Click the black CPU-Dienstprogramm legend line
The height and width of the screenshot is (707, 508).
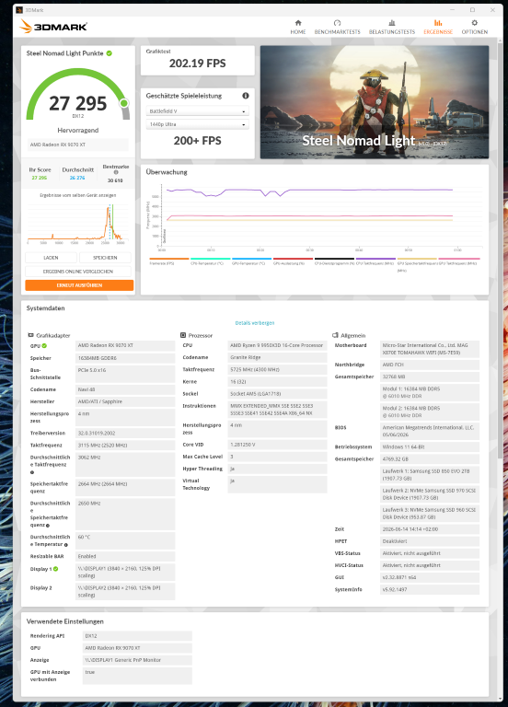pos(334,259)
